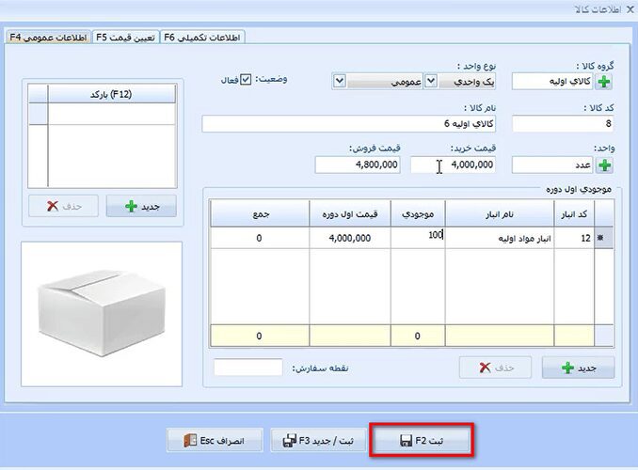Click the قیمت فروش field 4,800,000
638x470 pixels.
coord(358,165)
